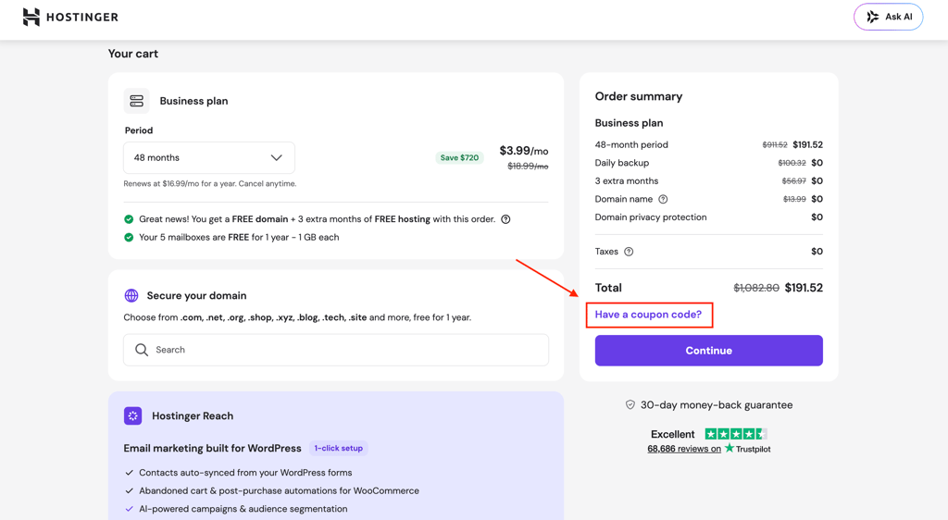Click the 1-click setup badge
Image resolution: width=948 pixels, height=520 pixels.
[x=339, y=448]
